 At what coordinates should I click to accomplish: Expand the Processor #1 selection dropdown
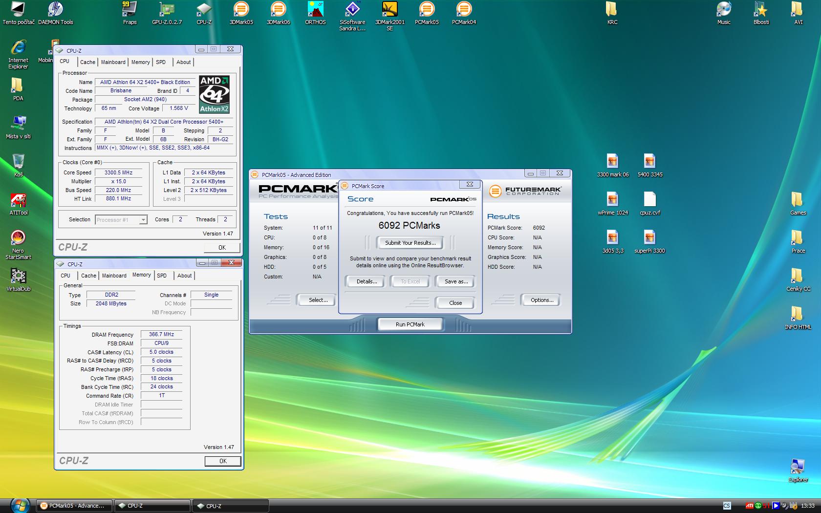143,220
